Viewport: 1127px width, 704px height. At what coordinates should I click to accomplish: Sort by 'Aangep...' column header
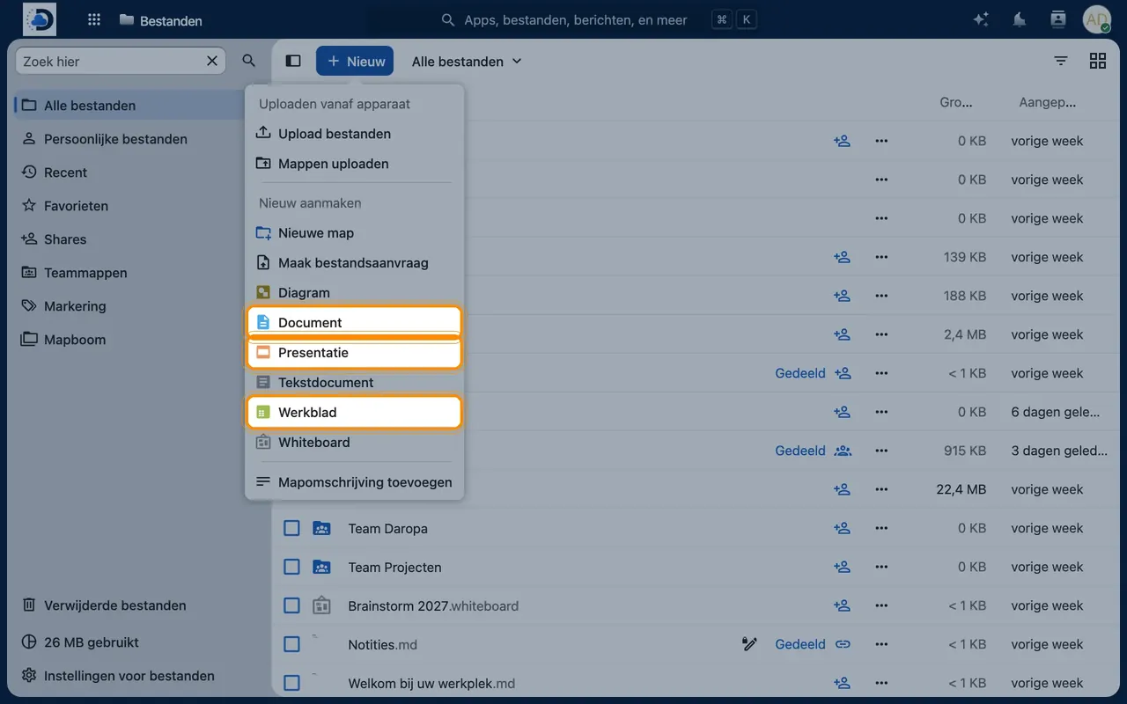click(1048, 102)
